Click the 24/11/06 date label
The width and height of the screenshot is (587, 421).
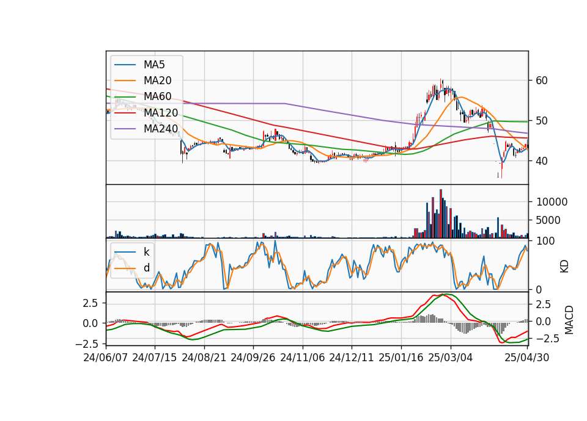302,358
